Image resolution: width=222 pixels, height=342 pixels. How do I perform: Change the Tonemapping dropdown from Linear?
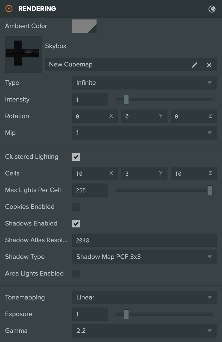pos(144,298)
